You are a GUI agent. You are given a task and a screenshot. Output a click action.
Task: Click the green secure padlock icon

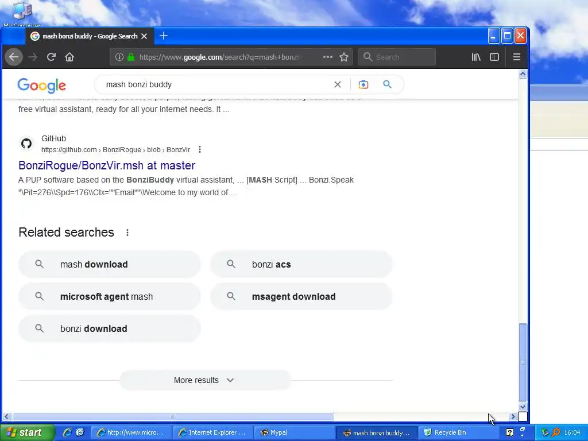click(x=131, y=57)
